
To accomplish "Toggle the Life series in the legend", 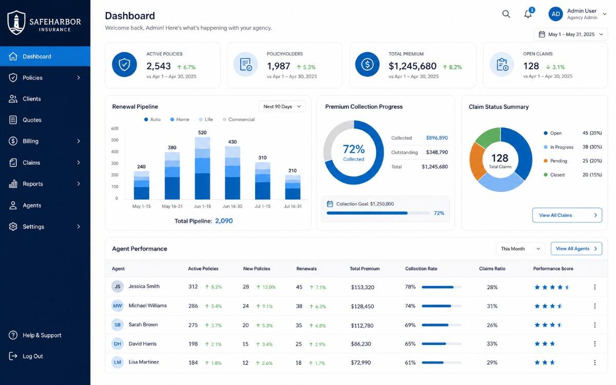I will coord(205,119).
